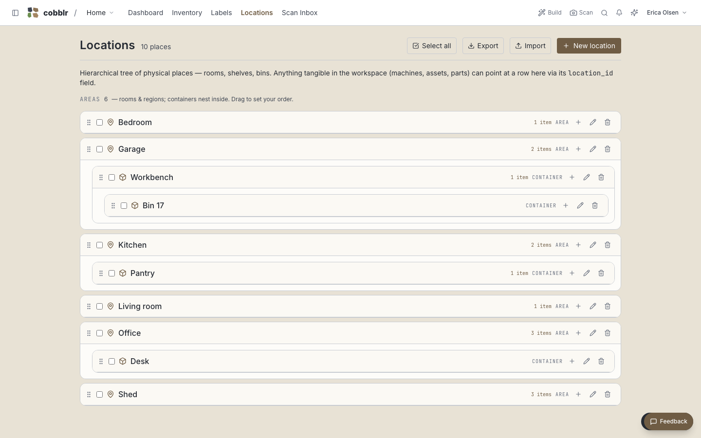The image size is (701, 438).
Task: Select the Living room checkbox
Action: coord(99,306)
